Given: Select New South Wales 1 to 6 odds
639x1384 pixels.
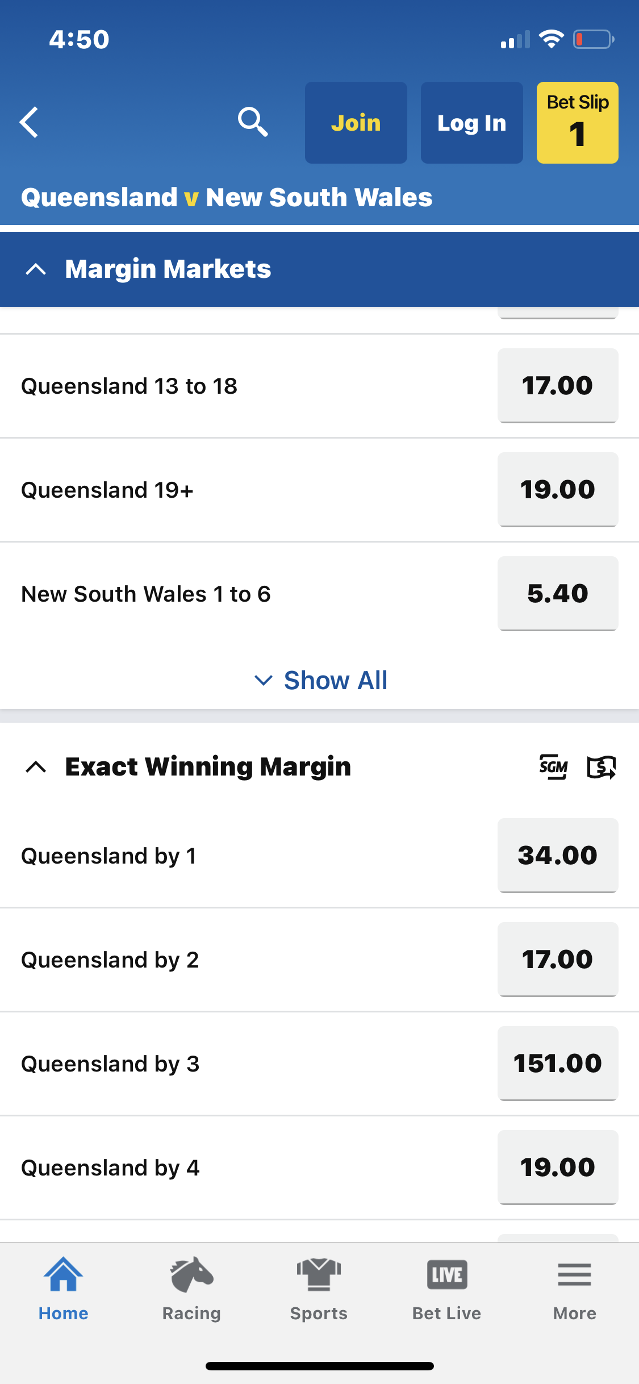Looking at the screenshot, I should [557, 594].
